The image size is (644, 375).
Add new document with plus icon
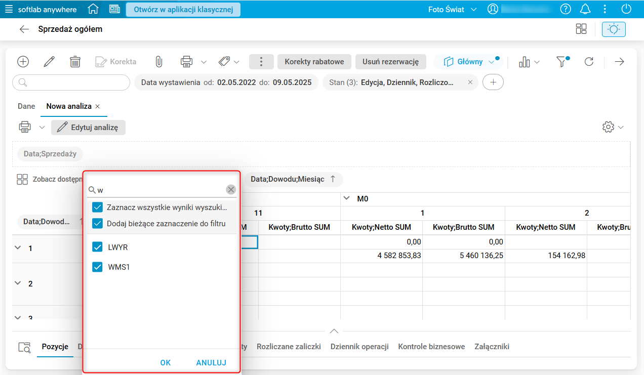tap(23, 62)
